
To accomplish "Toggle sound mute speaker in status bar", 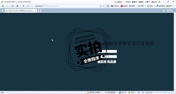I will 143,92.
